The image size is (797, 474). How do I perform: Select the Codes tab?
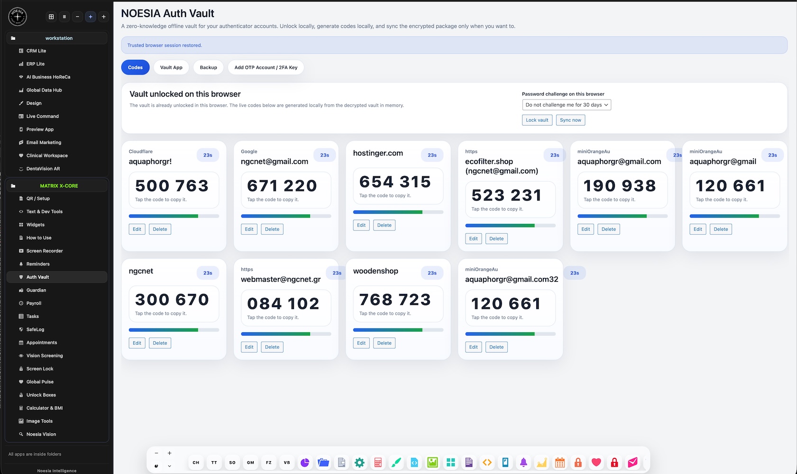point(135,67)
